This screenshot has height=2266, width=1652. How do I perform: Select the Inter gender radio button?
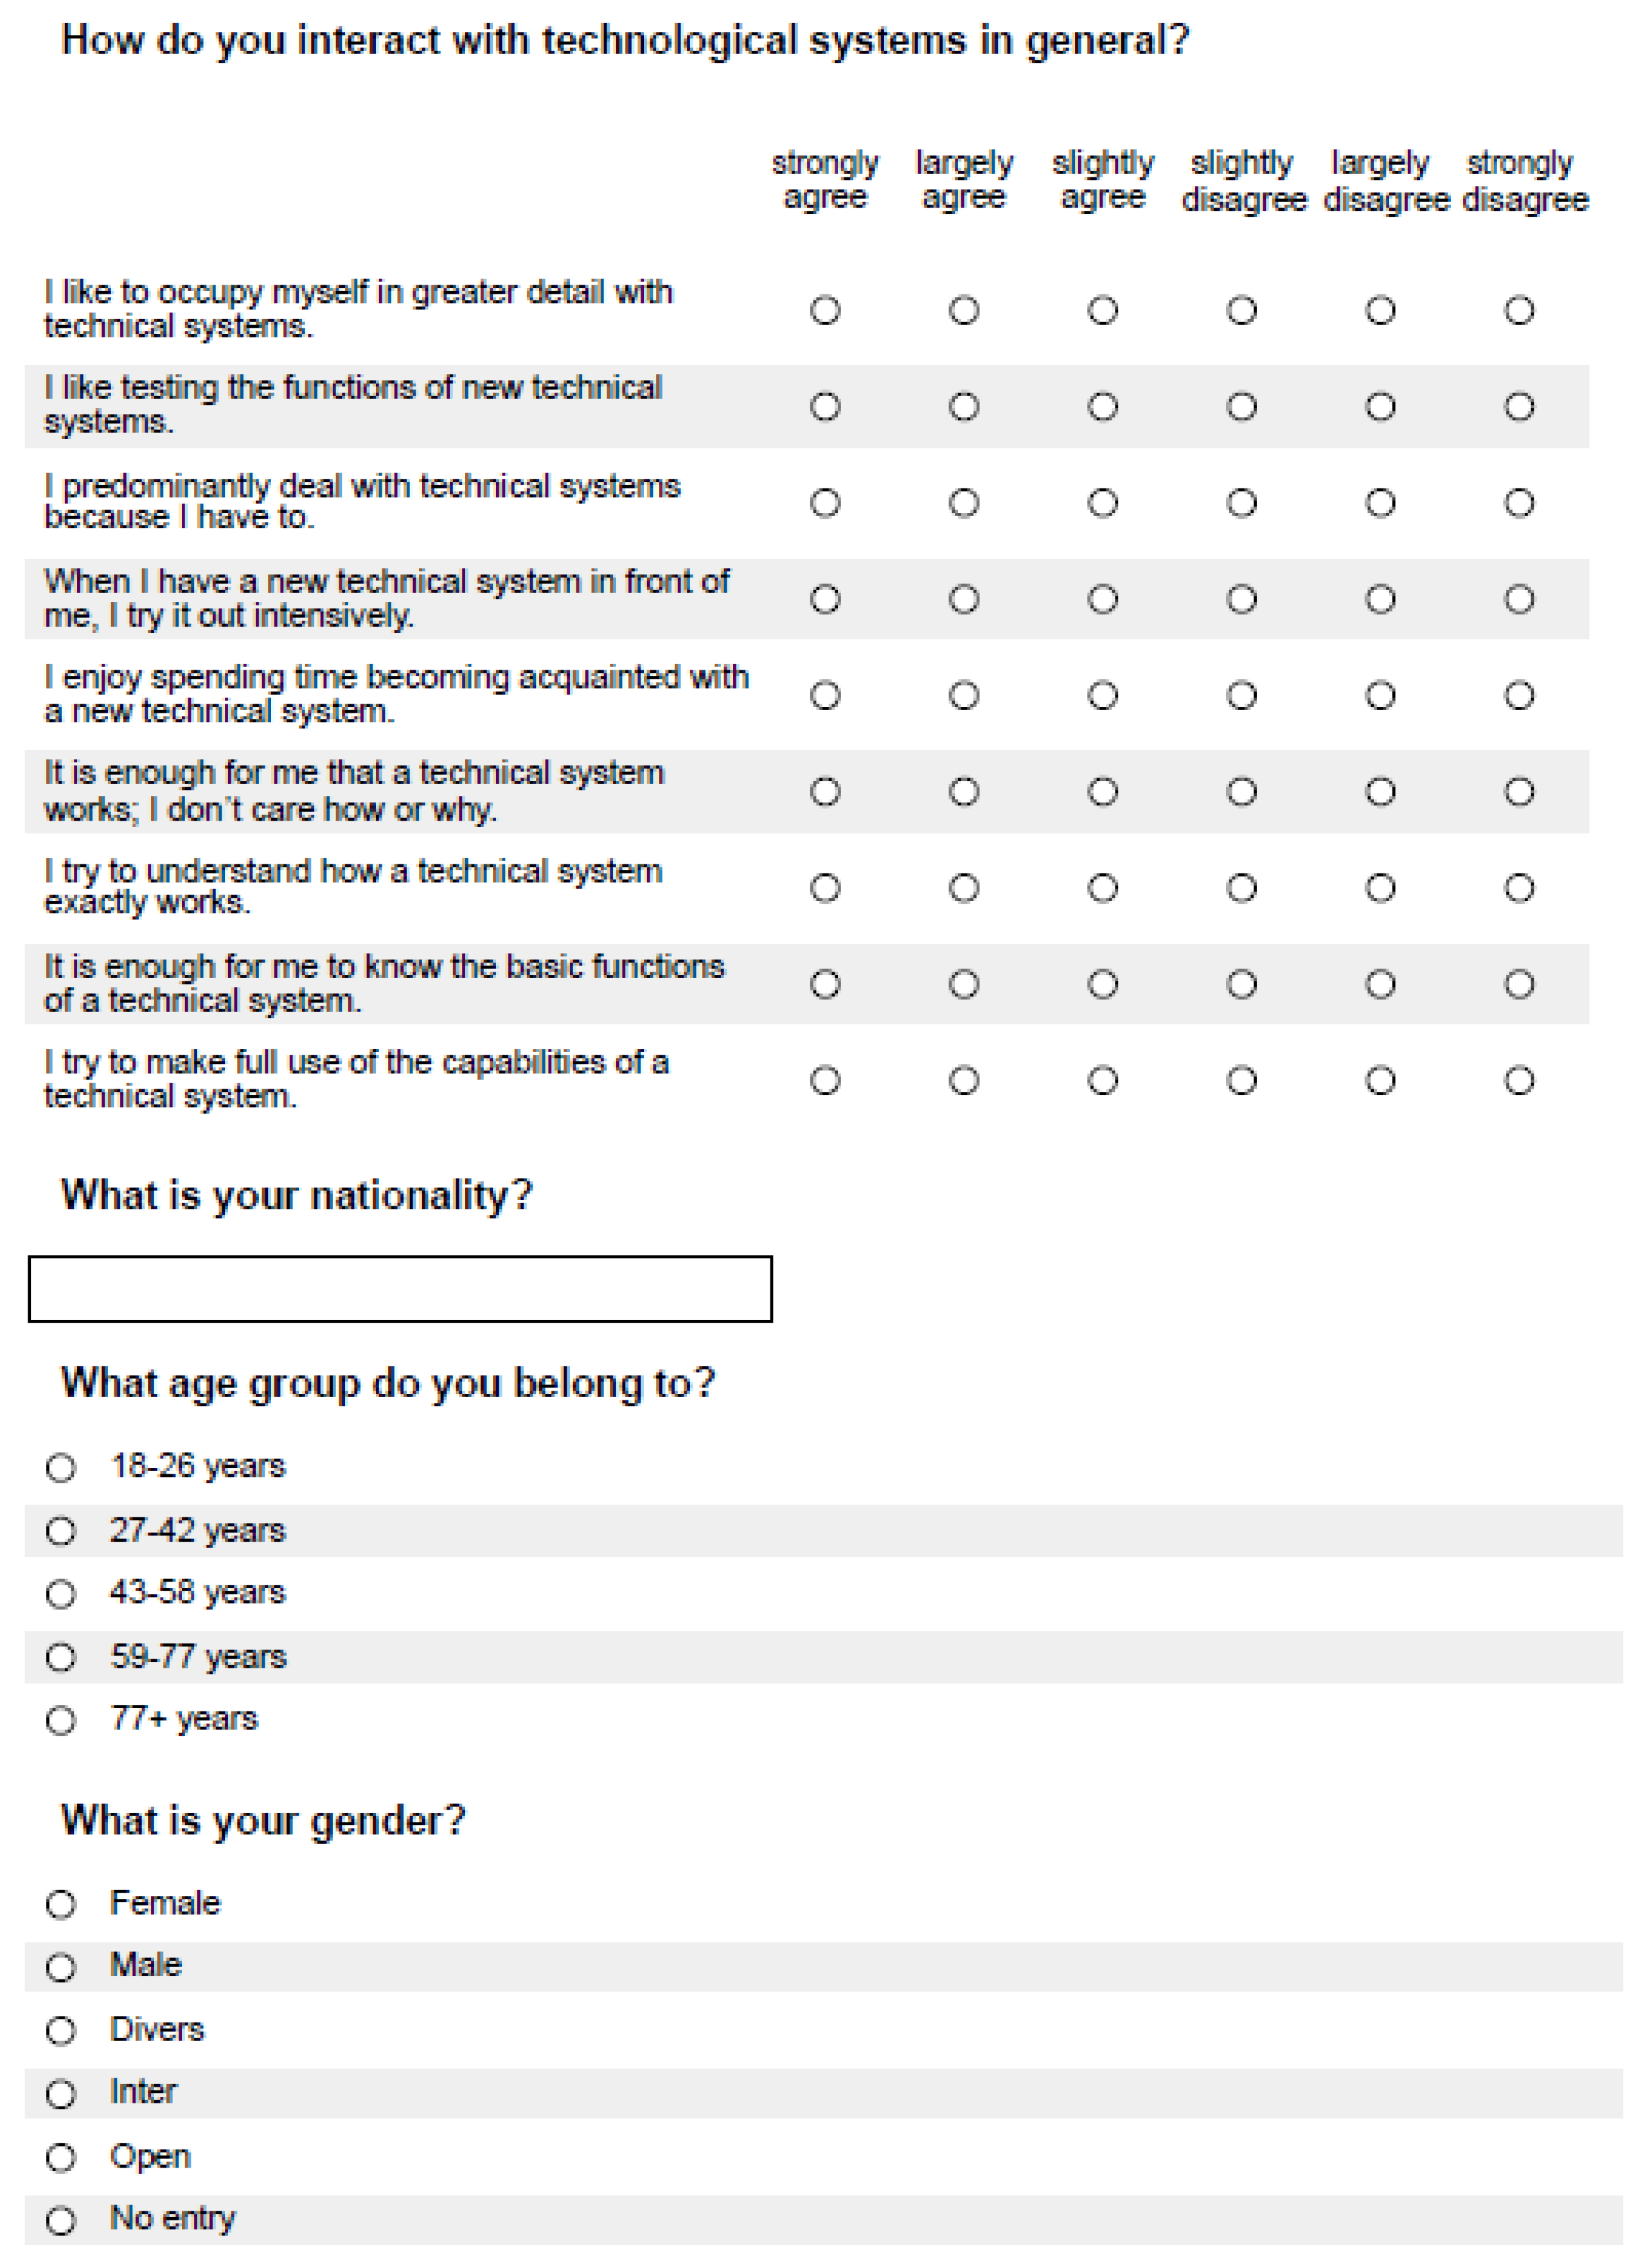coord(61,2094)
